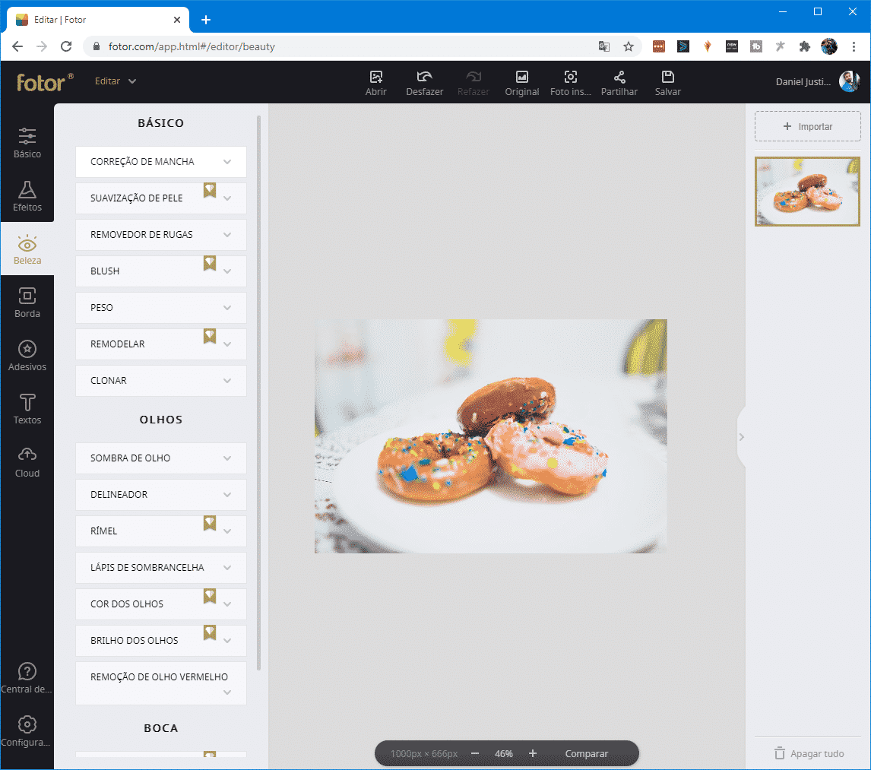Image resolution: width=871 pixels, height=770 pixels.
Task: Collapse the right-hand image panel
Action: coord(742,437)
